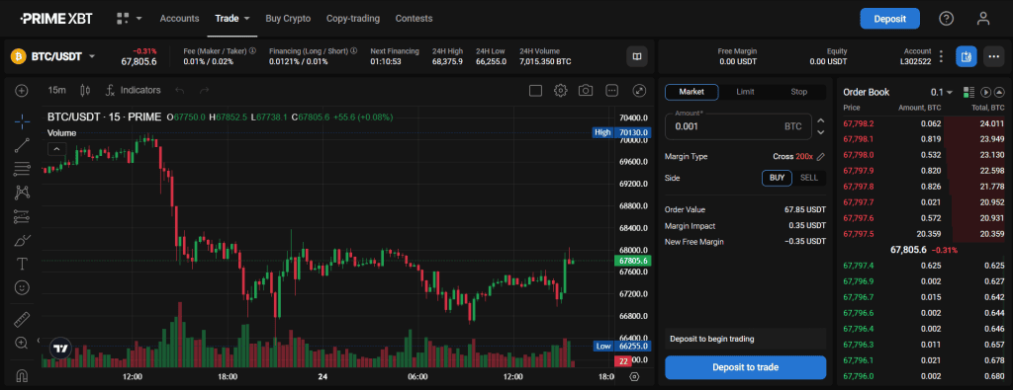
Task: Increase amount with up arrow
Action: pos(820,120)
